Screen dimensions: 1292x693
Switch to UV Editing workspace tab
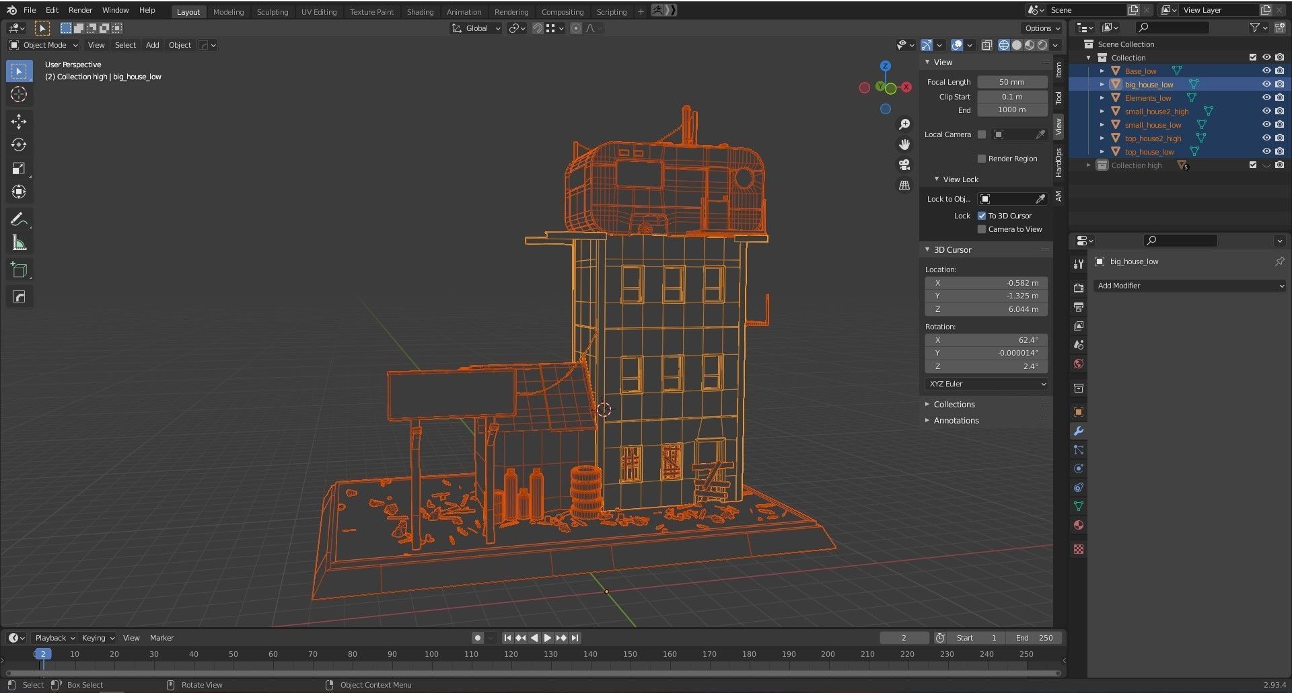(318, 11)
